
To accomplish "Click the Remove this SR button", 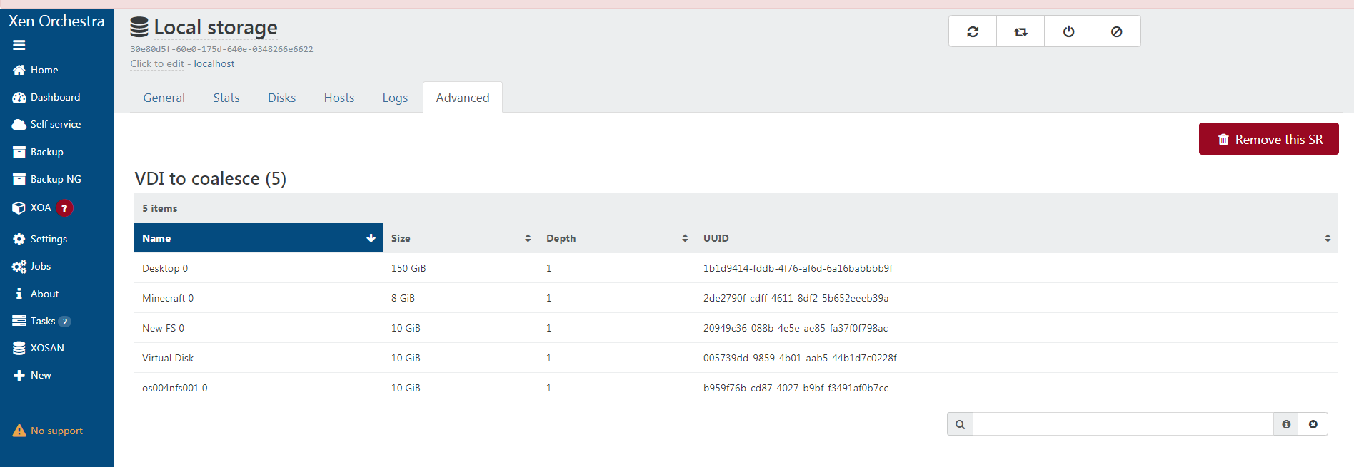I will tap(1269, 139).
